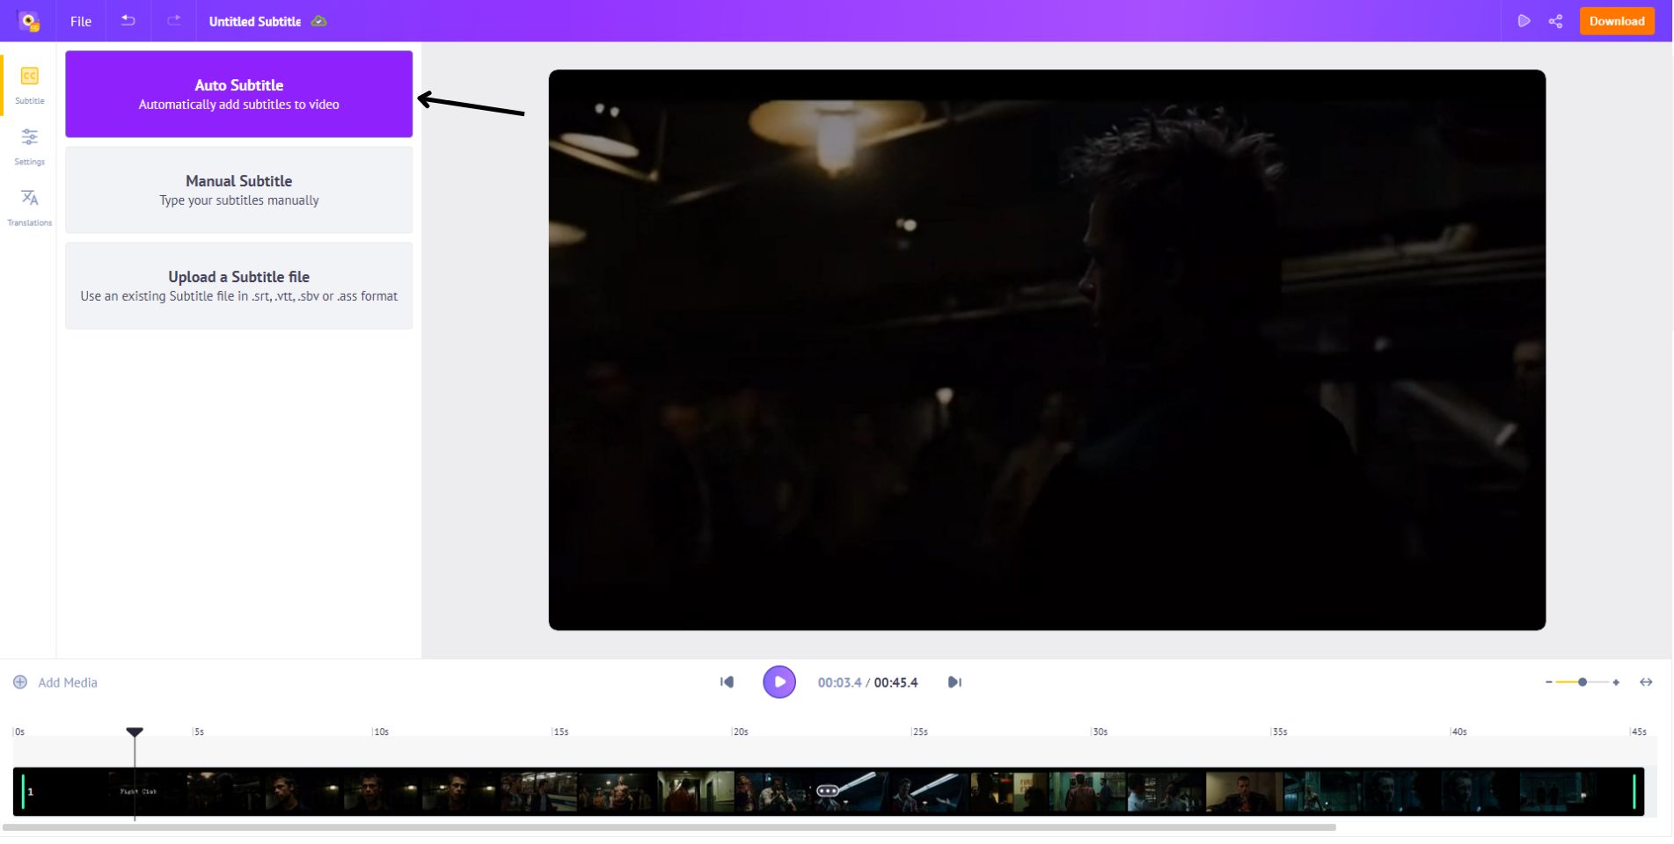This screenshot has width=1674, height=844.
Task: Click the undo arrow icon
Action: [x=128, y=21]
